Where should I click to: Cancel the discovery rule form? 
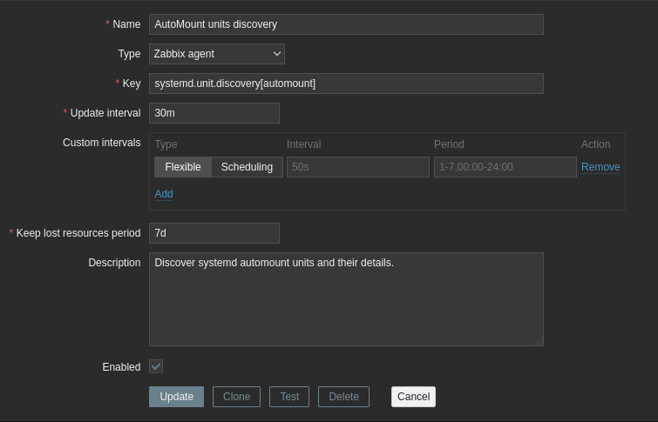pos(413,397)
